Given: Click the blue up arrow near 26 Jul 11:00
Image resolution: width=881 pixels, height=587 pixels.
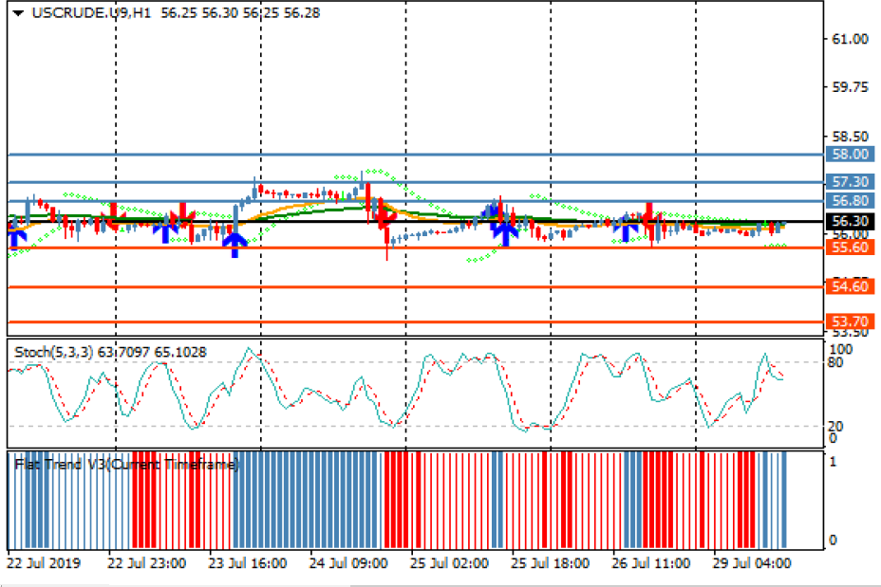Looking at the screenshot, I should [x=626, y=228].
